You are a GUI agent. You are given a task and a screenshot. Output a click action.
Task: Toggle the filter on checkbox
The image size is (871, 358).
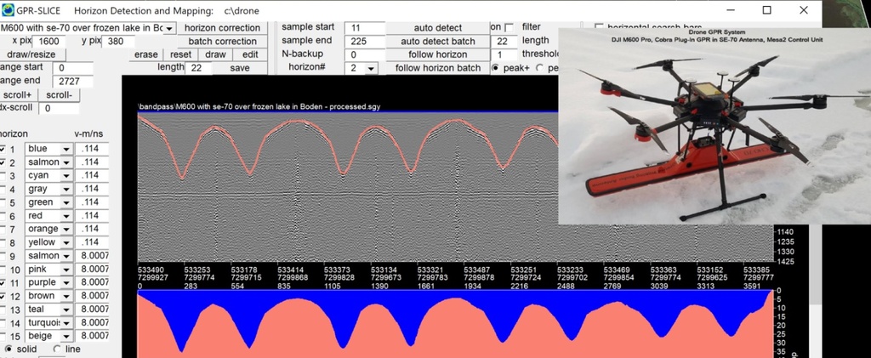[x=509, y=27]
